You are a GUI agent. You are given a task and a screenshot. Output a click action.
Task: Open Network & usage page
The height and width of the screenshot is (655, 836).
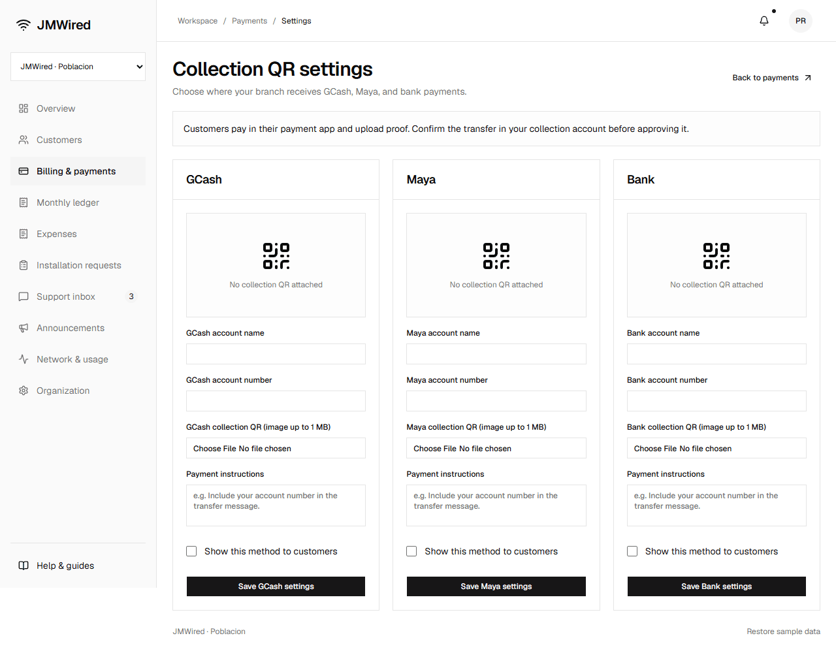pos(78,359)
